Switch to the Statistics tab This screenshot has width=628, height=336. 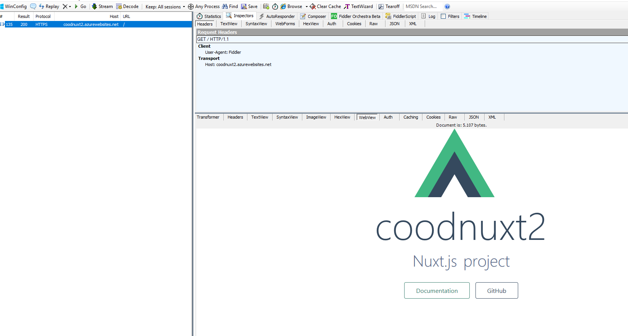point(209,16)
